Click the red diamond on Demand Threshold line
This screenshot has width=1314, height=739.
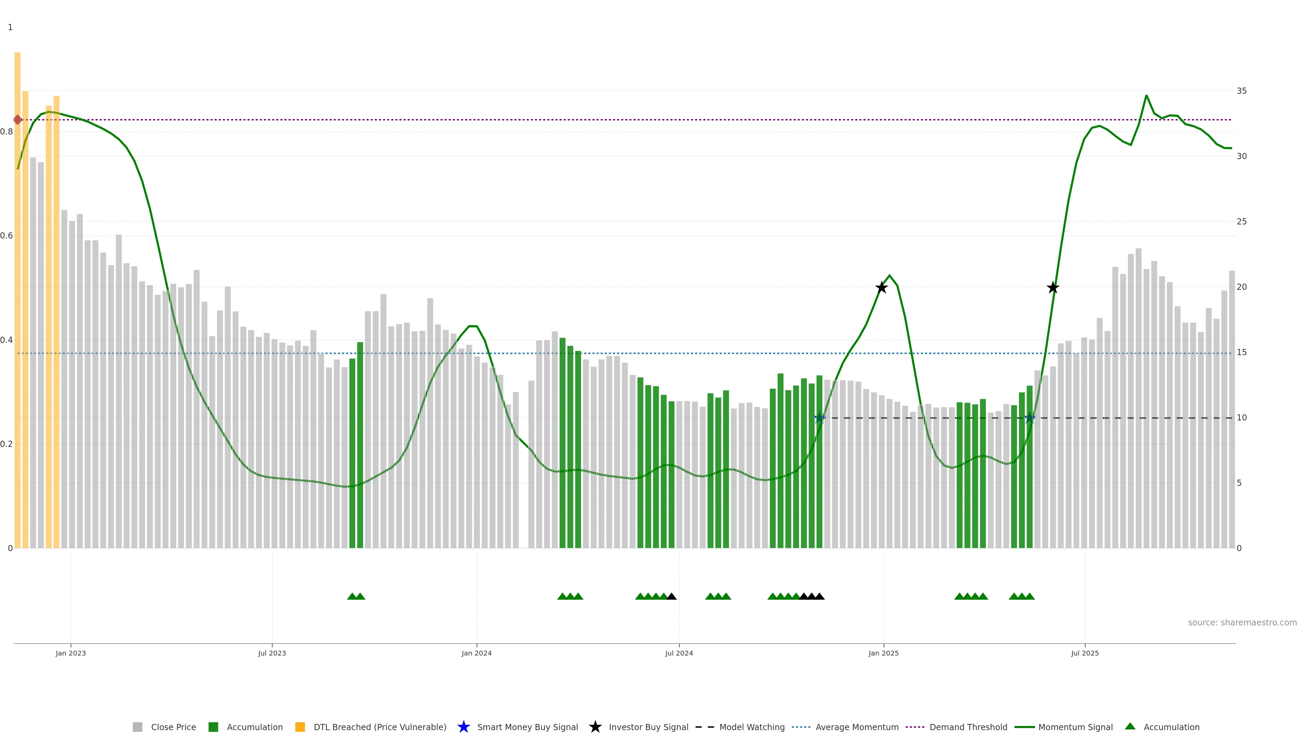point(18,120)
